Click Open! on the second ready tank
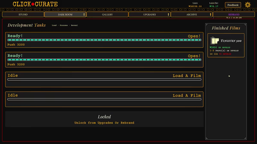The image size is (257, 144). tap(194, 56)
